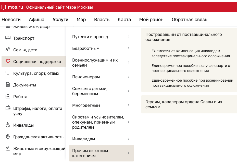Viewport: 237px width, 164px height.
Task: Click the briefcase icon beside Работа
Action: (8, 96)
